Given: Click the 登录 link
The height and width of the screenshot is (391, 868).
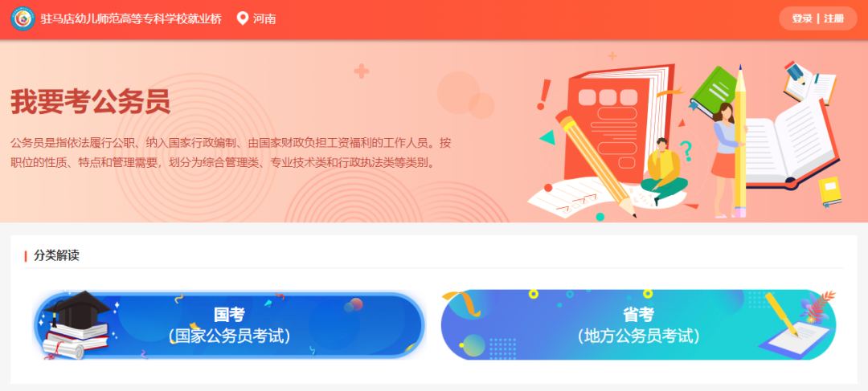Looking at the screenshot, I should click(801, 18).
